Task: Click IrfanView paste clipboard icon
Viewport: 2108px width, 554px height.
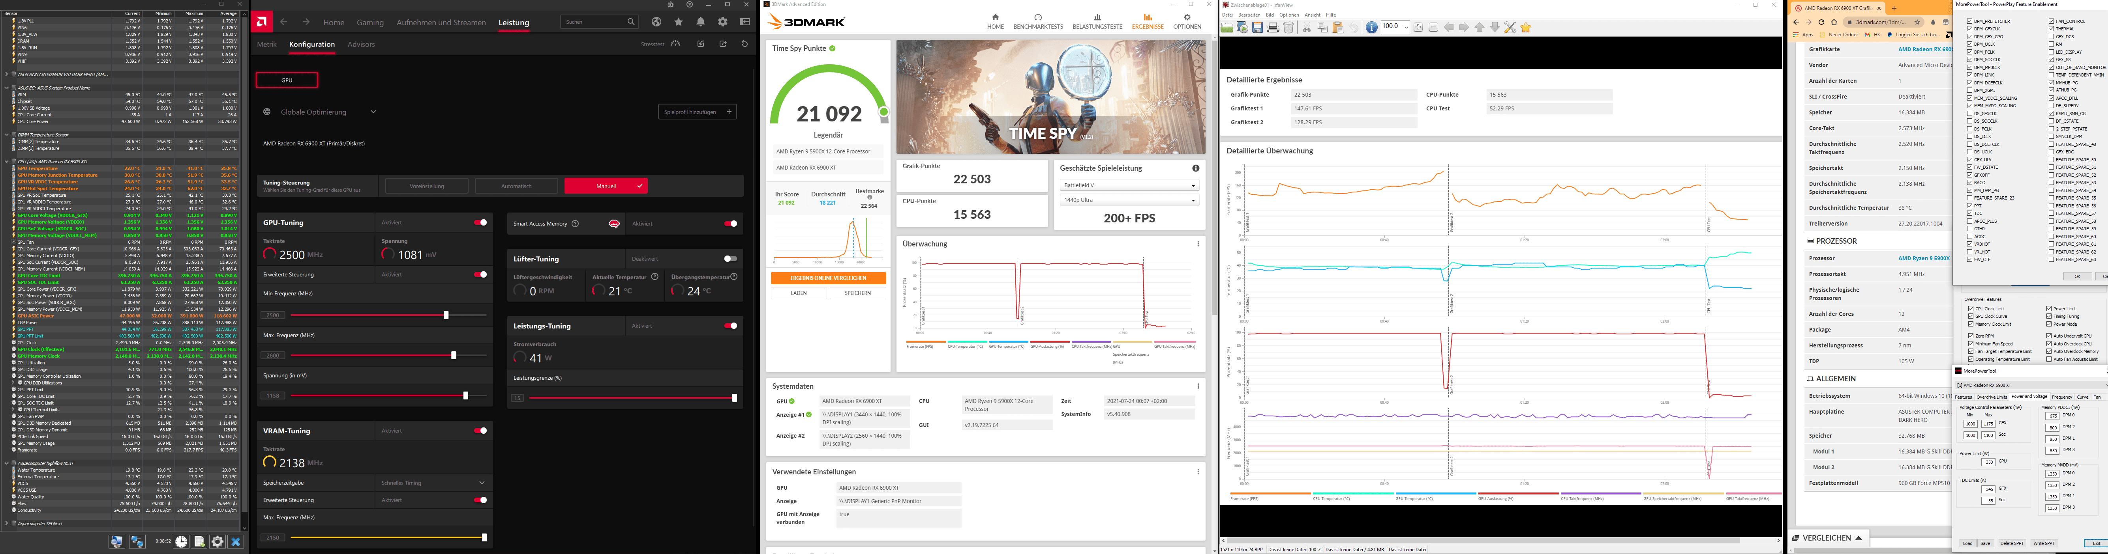Action: coord(1338,28)
